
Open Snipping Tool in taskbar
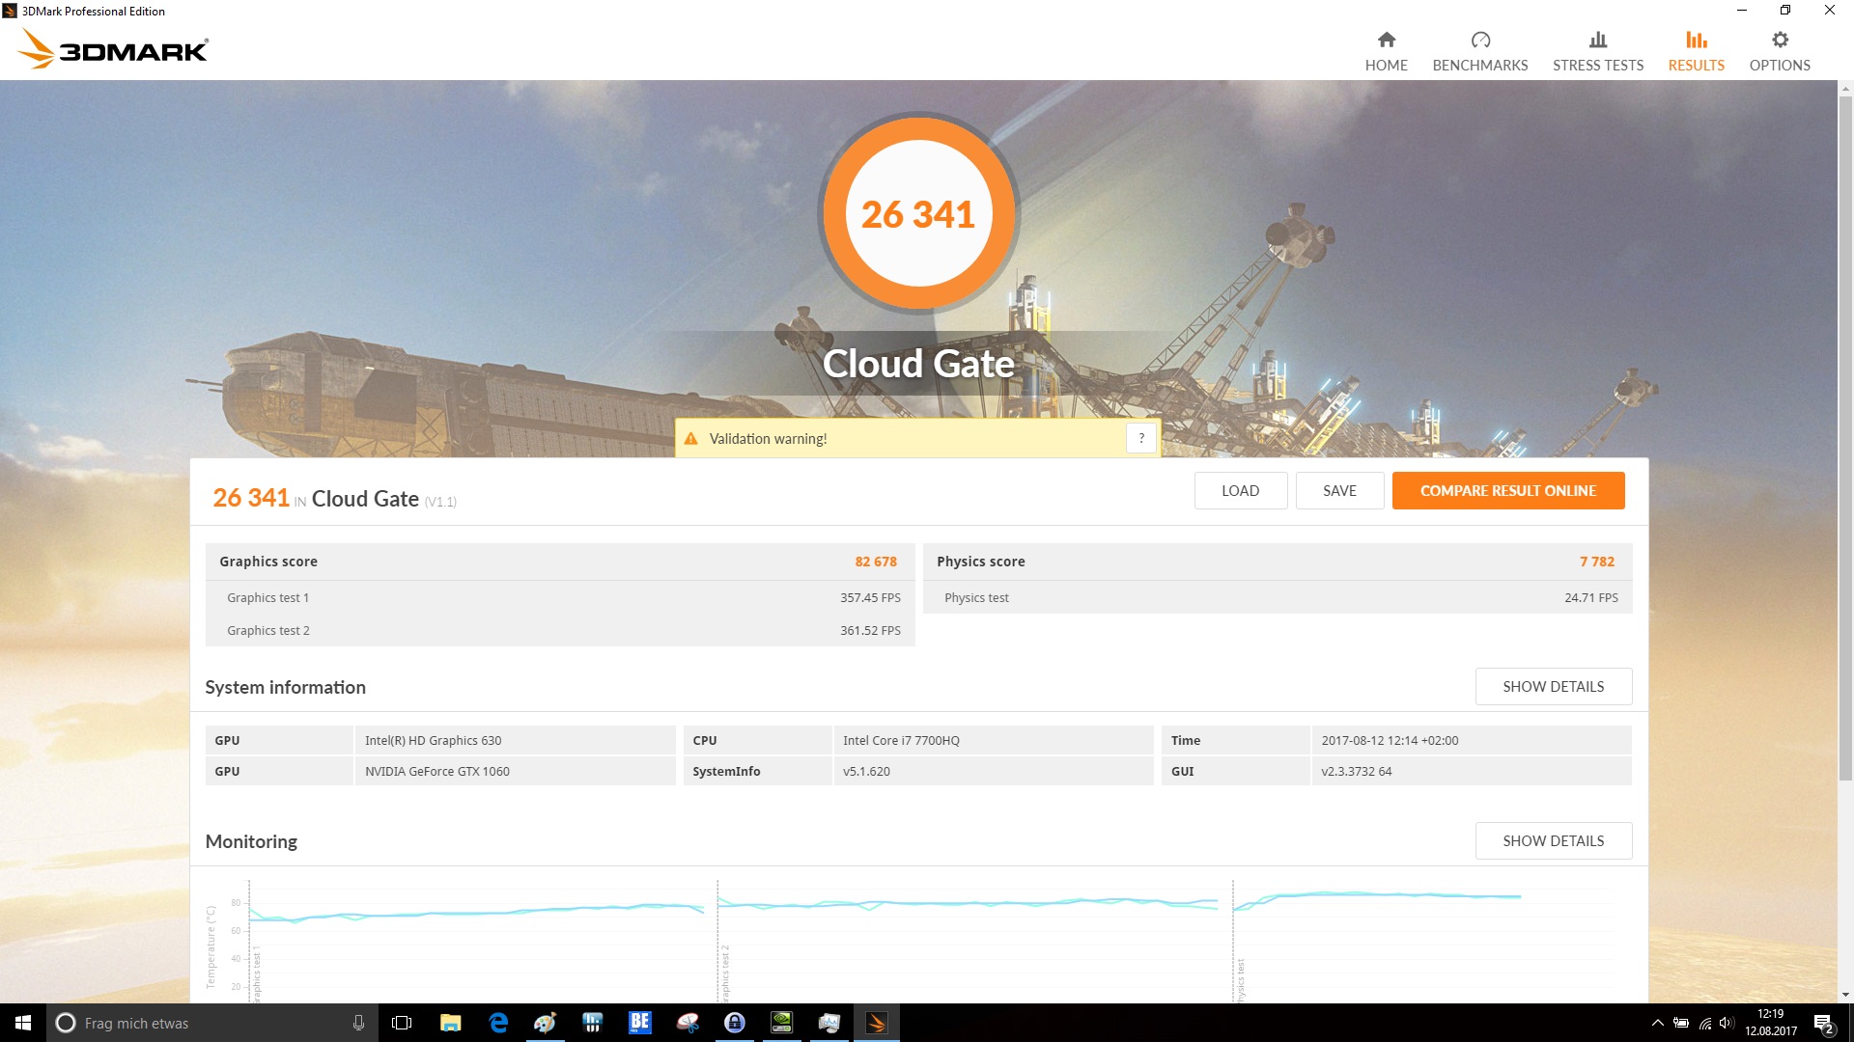click(x=688, y=1023)
